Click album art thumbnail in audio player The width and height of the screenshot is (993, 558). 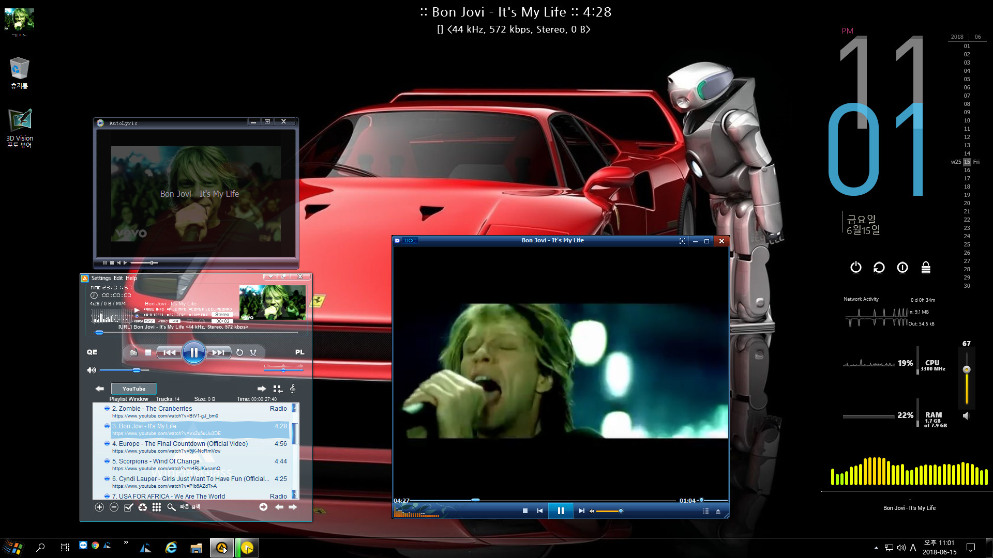[273, 302]
